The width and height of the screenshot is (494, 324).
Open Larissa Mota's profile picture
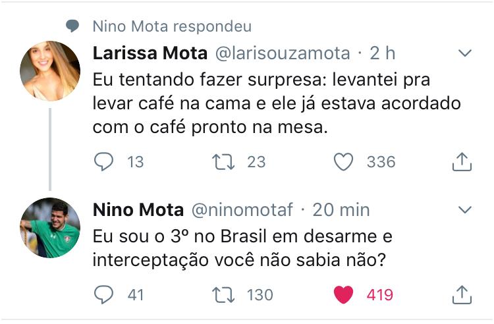pyautogui.click(x=50, y=71)
